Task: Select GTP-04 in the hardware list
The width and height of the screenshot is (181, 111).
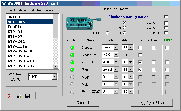Action: [x=30, y=32]
